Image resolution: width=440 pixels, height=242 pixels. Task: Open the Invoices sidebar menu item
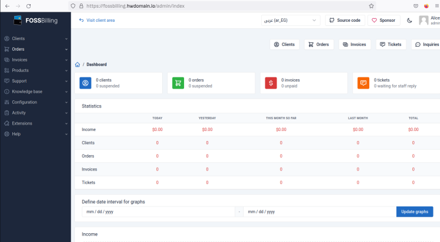point(35,60)
